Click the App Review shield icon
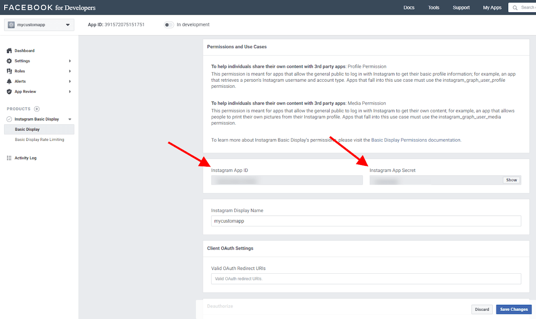Viewport: 536px width, 319px height. 9,91
